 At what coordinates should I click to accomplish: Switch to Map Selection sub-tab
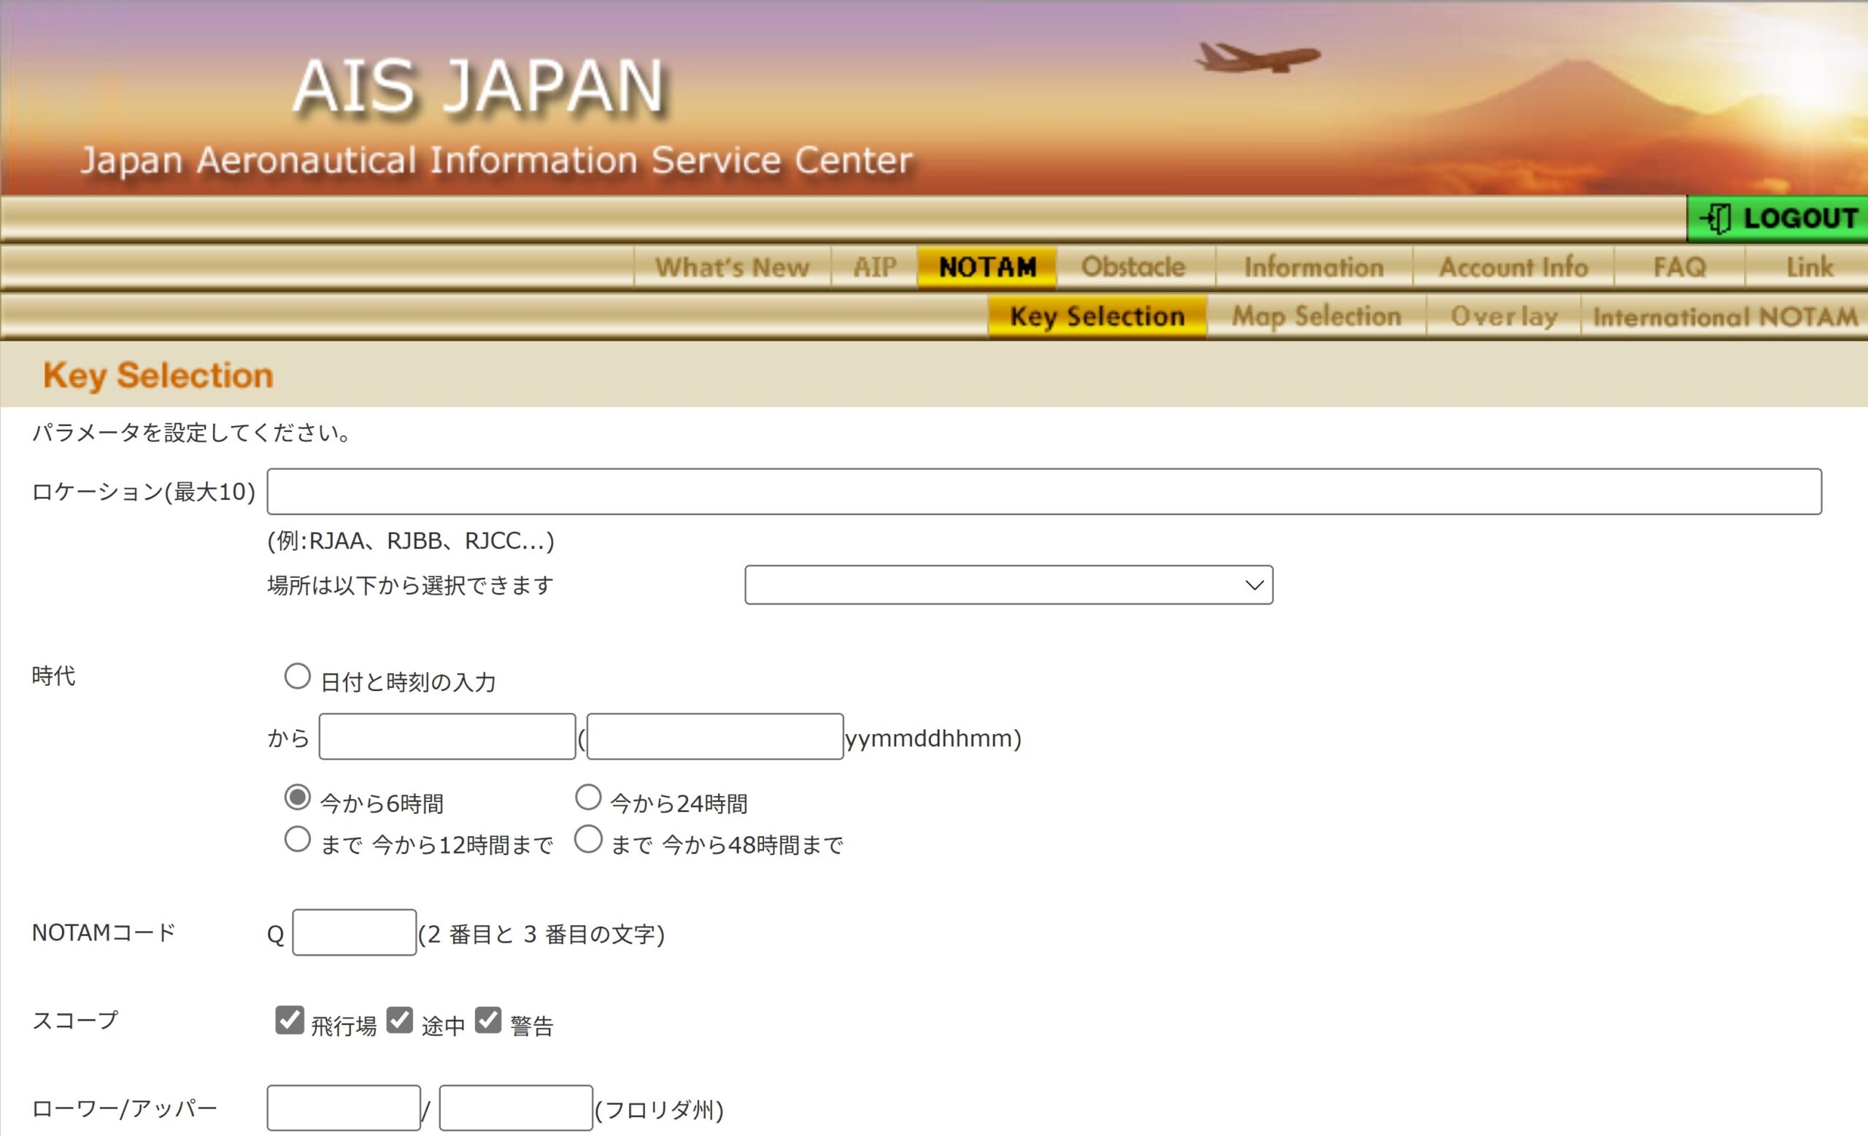1316,316
